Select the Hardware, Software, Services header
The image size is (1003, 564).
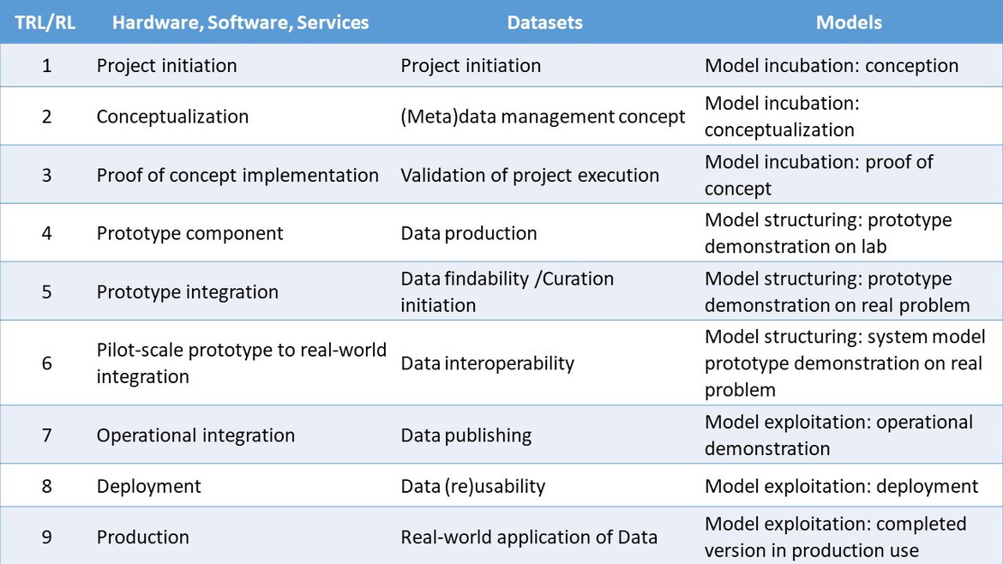coord(241,22)
